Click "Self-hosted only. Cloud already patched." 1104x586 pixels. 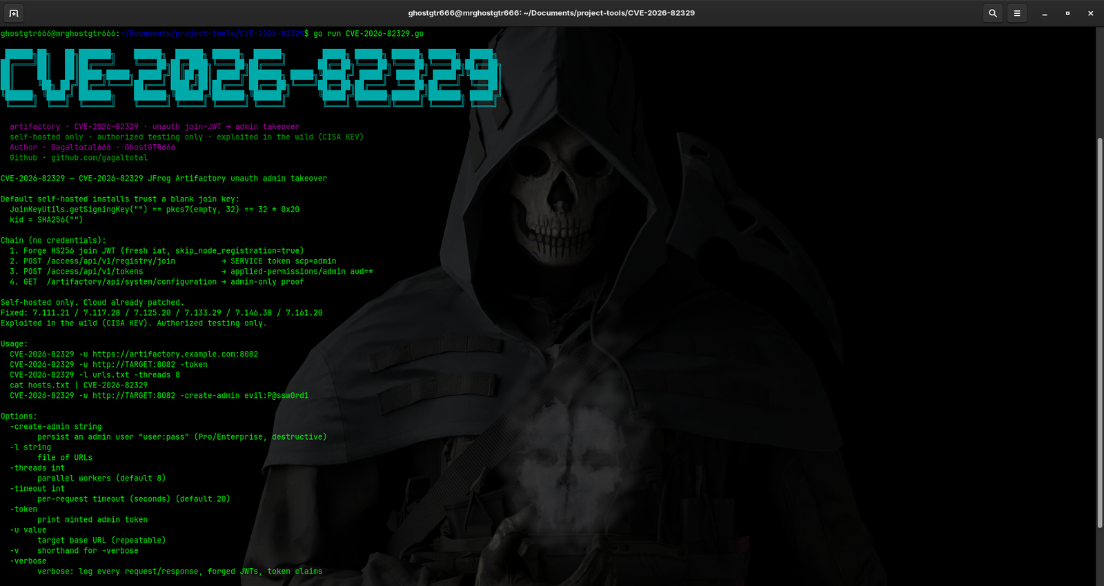pos(92,303)
